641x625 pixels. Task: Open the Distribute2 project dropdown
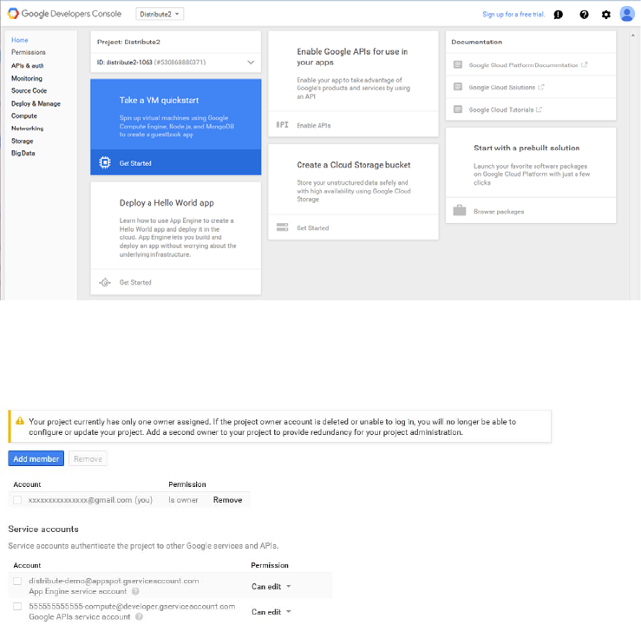[160, 14]
